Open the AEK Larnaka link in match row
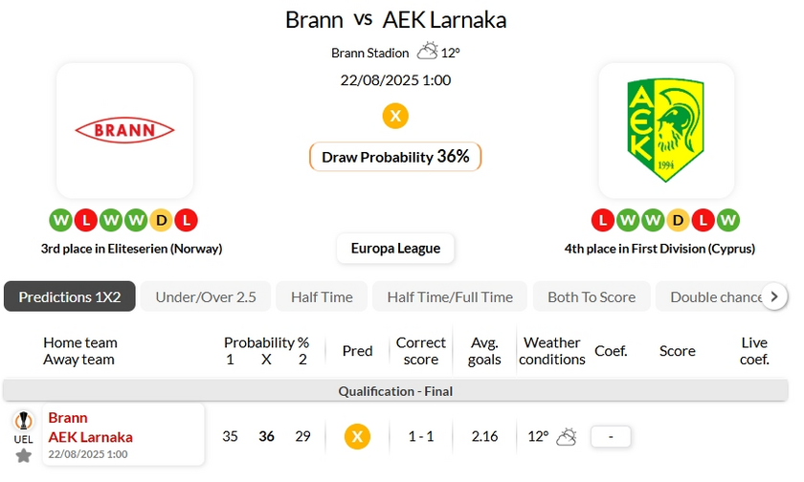The width and height of the screenshot is (804, 482). coord(90,436)
